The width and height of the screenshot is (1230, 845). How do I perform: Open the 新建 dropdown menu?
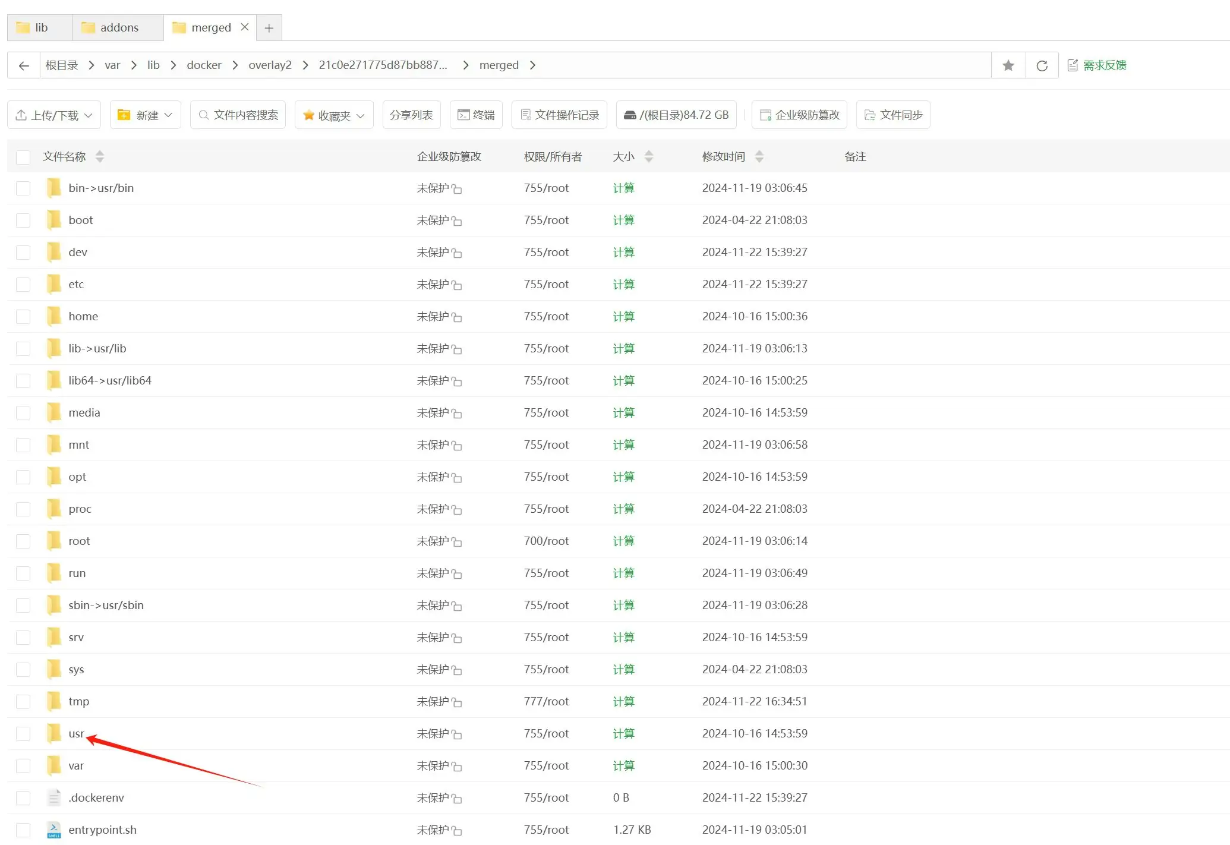pos(146,115)
